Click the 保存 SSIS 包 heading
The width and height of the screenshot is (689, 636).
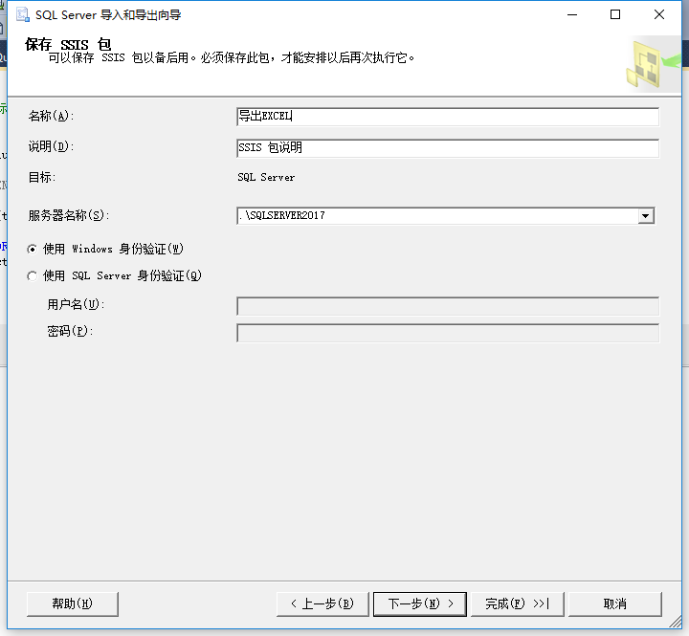click(68, 44)
